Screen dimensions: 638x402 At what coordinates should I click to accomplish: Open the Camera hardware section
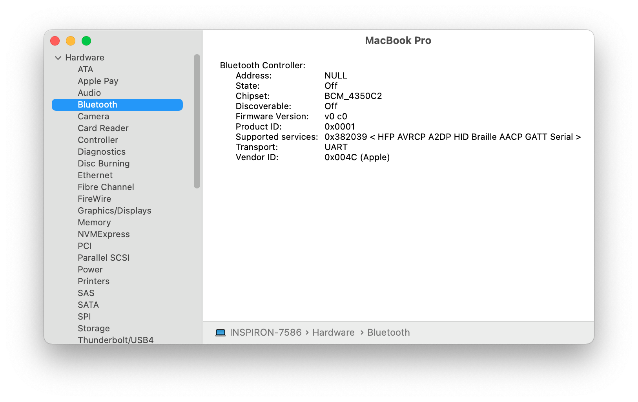[x=93, y=116]
